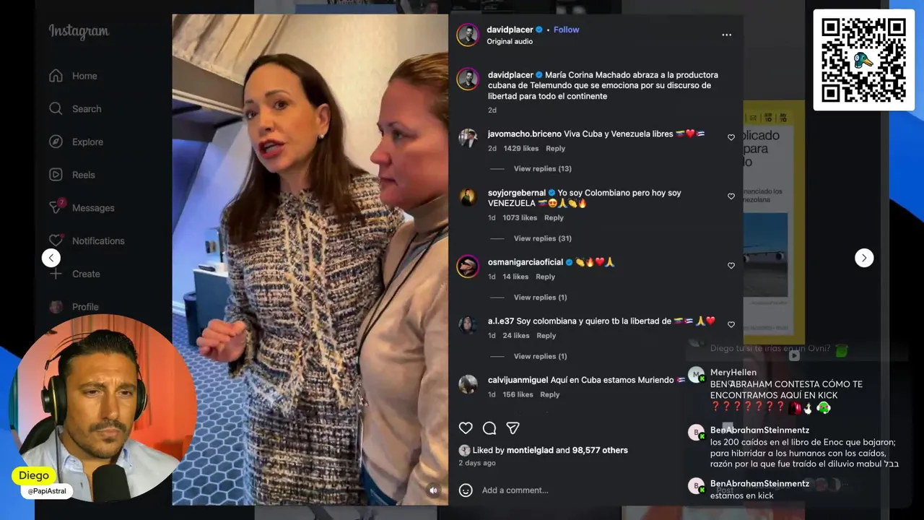Viewport: 924px width, 520px height.
Task: Expand View replies (13)
Action: [x=542, y=169]
